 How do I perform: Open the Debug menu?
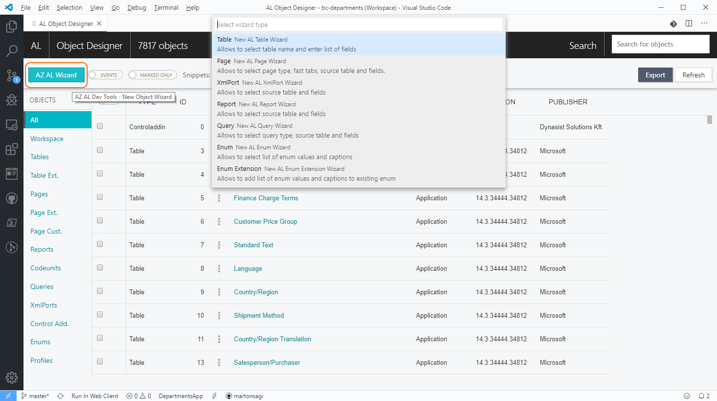point(137,7)
